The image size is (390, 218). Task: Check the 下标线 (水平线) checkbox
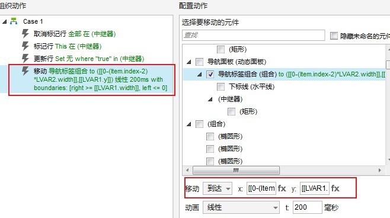pos(220,86)
